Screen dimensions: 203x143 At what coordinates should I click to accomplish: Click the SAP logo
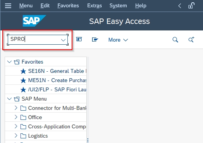pos(34,21)
